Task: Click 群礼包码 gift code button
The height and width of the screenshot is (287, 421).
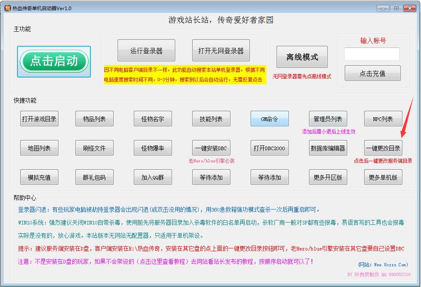Action: [94, 177]
